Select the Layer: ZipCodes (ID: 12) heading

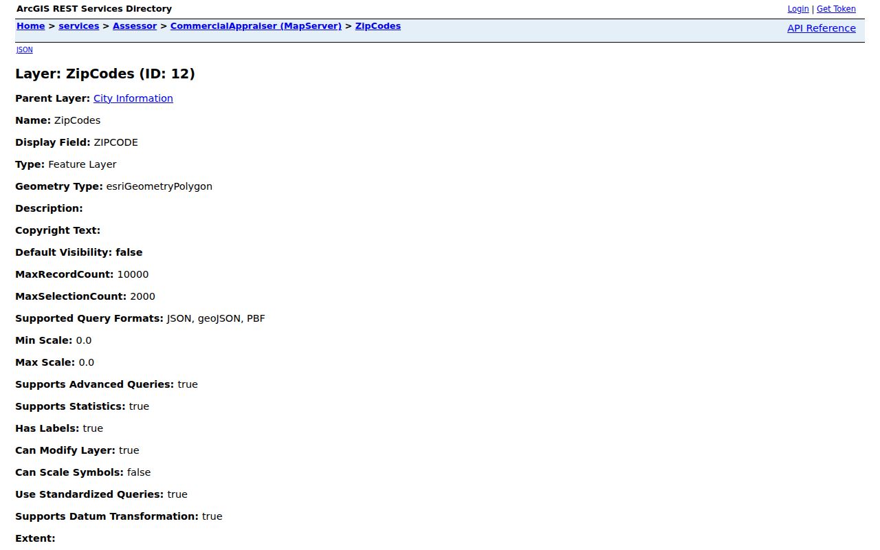coord(105,74)
